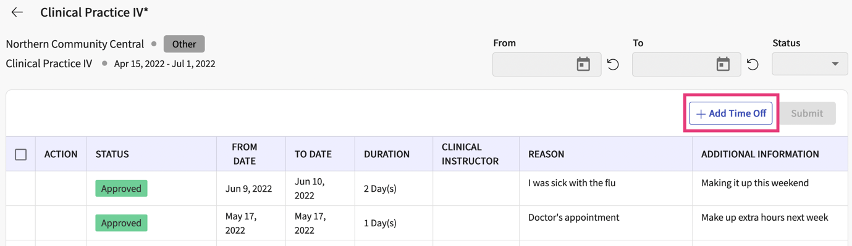The height and width of the screenshot is (246, 852).
Task: Select the Approved badge for Jun 9 entry
Action: coord(122,189)
